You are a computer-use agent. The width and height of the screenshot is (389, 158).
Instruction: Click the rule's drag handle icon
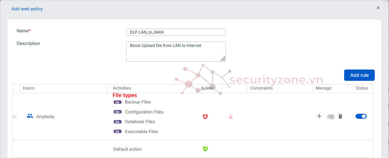click(14, 117)
